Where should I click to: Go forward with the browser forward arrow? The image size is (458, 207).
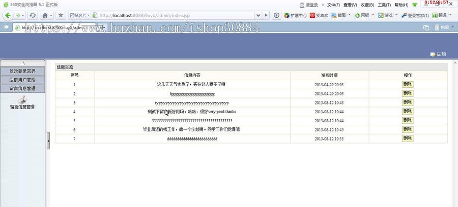[18, 15]
